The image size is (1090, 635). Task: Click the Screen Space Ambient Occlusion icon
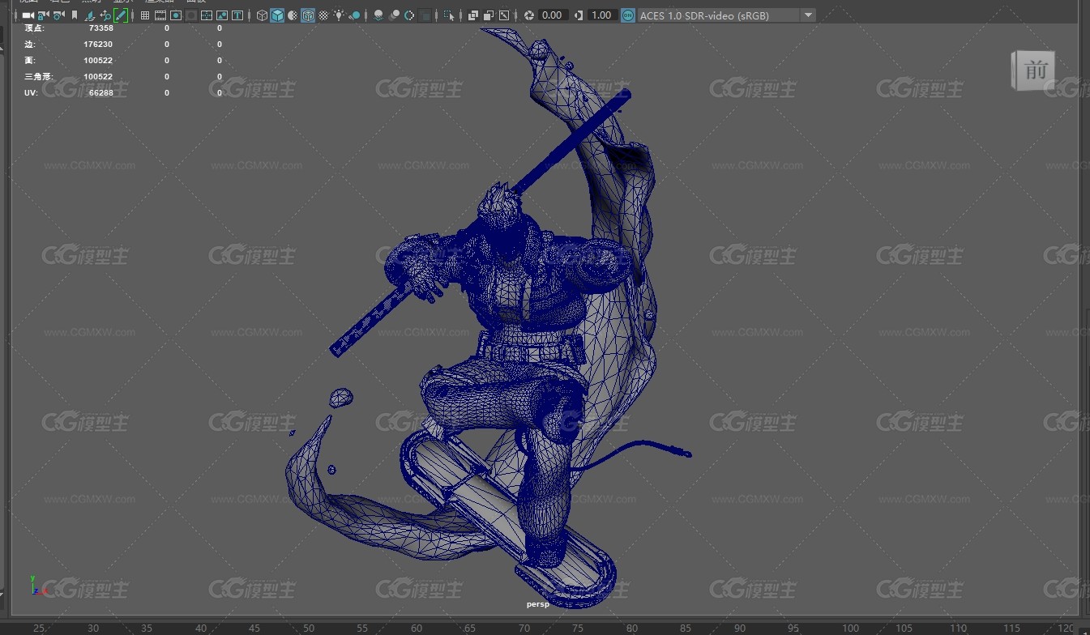point(378,15)
